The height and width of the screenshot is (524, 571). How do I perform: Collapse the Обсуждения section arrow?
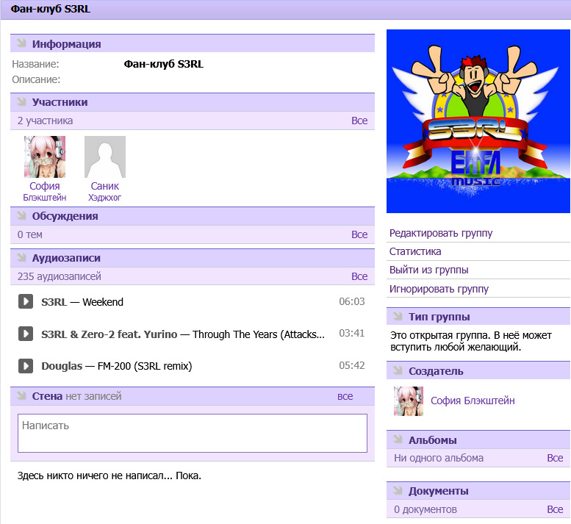click(x=21, y=215)
